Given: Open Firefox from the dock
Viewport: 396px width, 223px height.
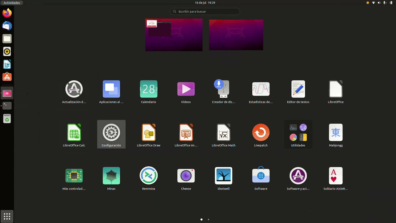Looking at the screenshot, I should click(7, 13).
